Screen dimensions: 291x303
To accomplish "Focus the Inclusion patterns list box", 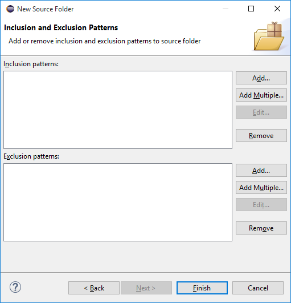I will coord(118,110).
